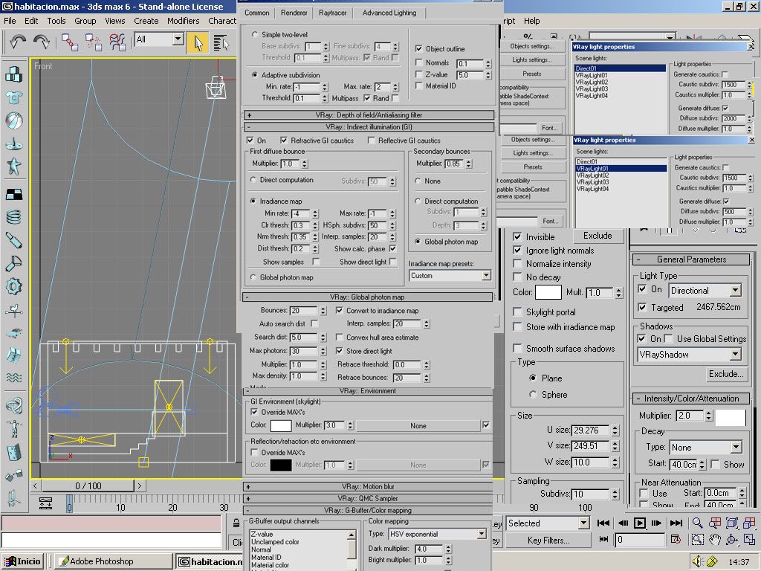The image size is (761, 571).
Task: Click the Previous Frame button
Action: 623,523
